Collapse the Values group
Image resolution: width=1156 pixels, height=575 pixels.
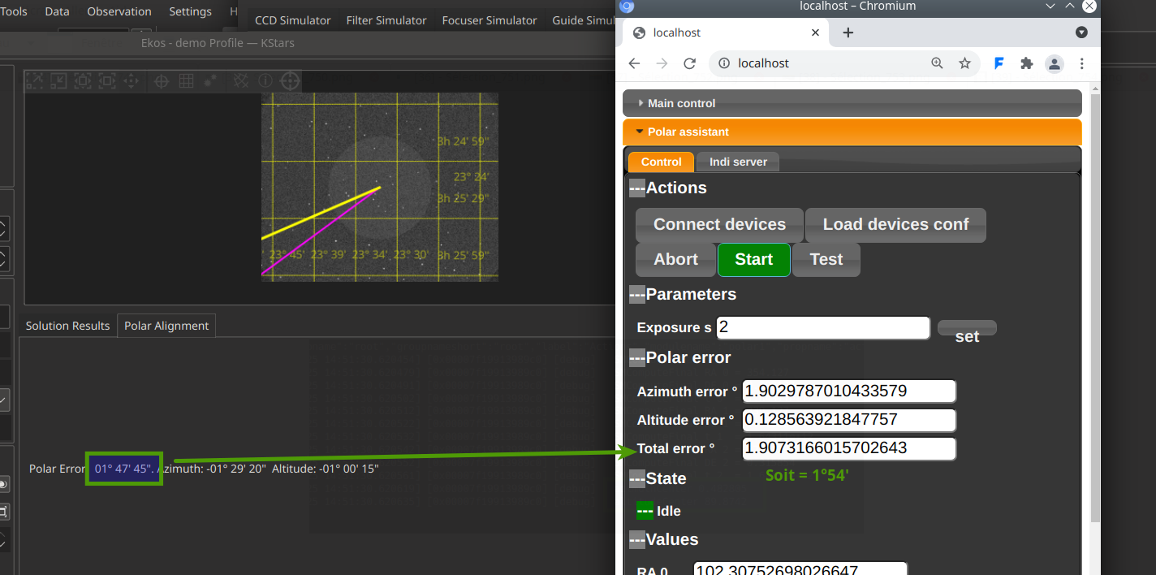tap(637, 539)
